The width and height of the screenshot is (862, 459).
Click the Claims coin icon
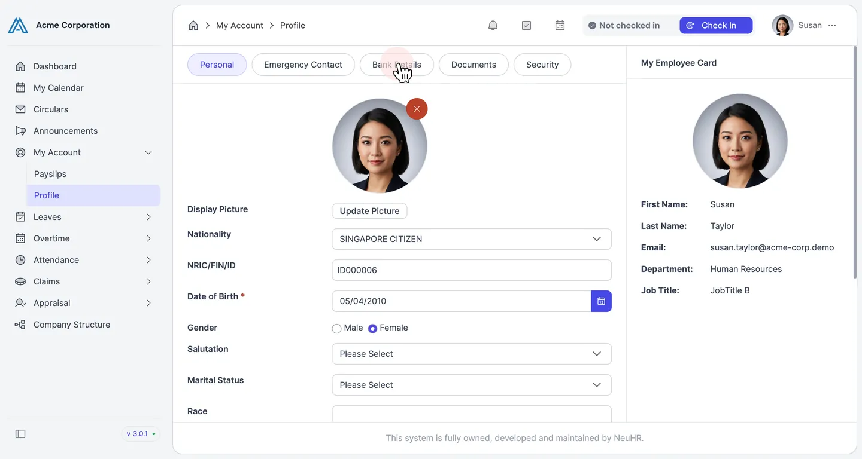20,281
